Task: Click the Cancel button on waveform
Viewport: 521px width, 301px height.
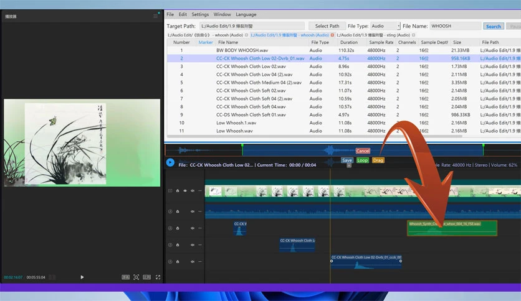Action: 363,151
